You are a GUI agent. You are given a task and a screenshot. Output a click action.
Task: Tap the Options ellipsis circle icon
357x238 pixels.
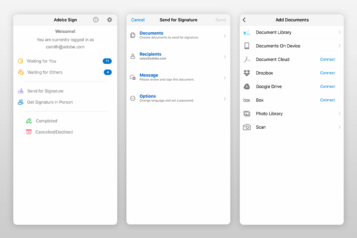133,99
